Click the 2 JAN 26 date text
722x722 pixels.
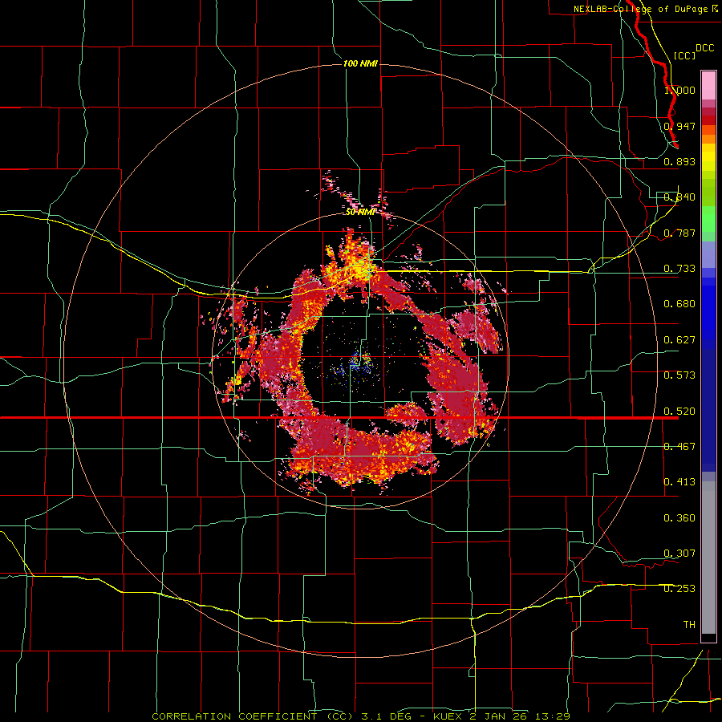point(497,716)
